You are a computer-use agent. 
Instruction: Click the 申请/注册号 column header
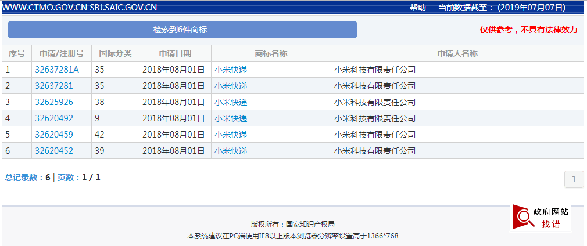tap(62, 53)
